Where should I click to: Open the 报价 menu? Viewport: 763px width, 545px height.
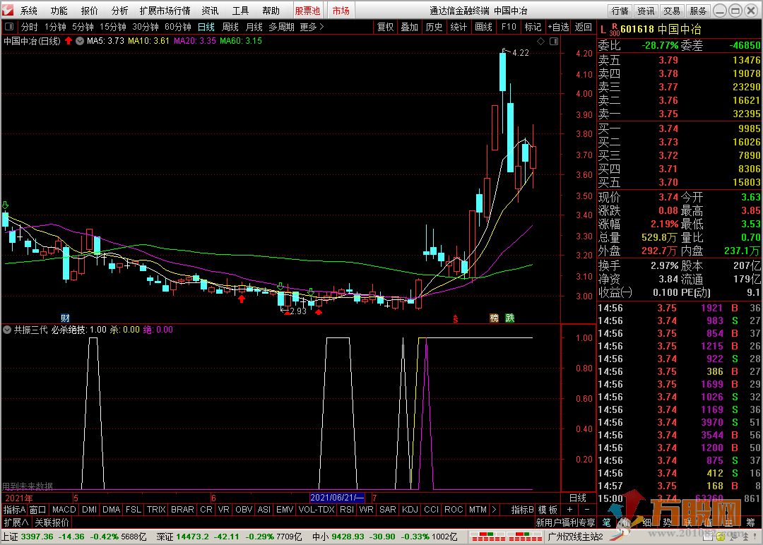point(89,11)
